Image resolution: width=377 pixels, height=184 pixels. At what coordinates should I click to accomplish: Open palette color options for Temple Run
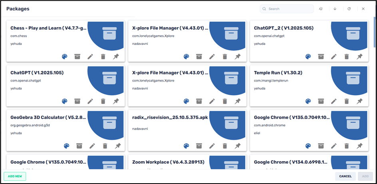coord(308,102)
